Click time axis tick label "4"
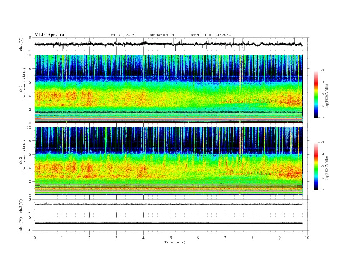 click(143, 238)
